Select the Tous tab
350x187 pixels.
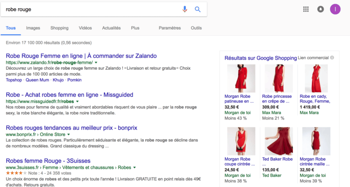point(11,28)
